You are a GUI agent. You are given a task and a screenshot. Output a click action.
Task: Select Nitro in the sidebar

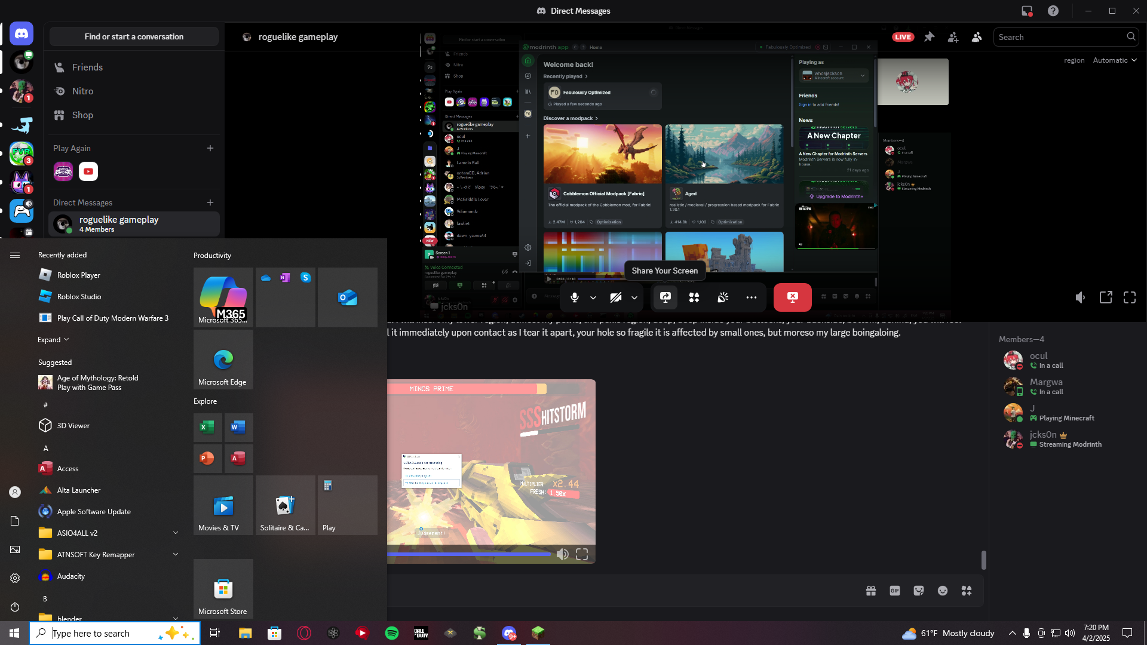click(x=82, y=91)
